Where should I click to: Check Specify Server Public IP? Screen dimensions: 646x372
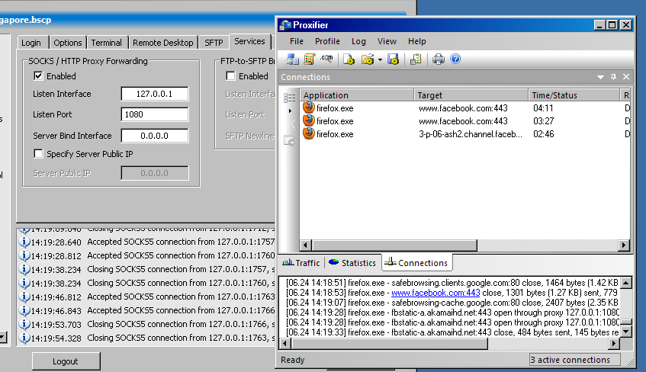point(38,154)
